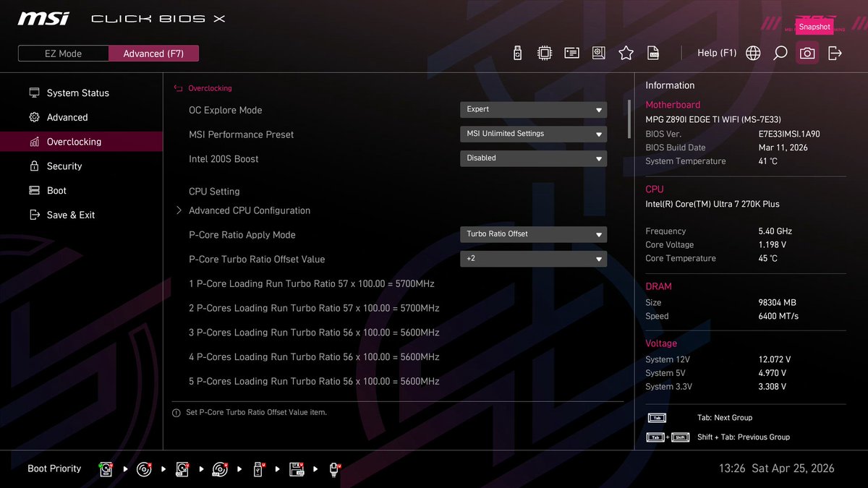
Task: Click DRAM speed 6400 MT/s
Action: pyautogui.click(x=778, y=317)
